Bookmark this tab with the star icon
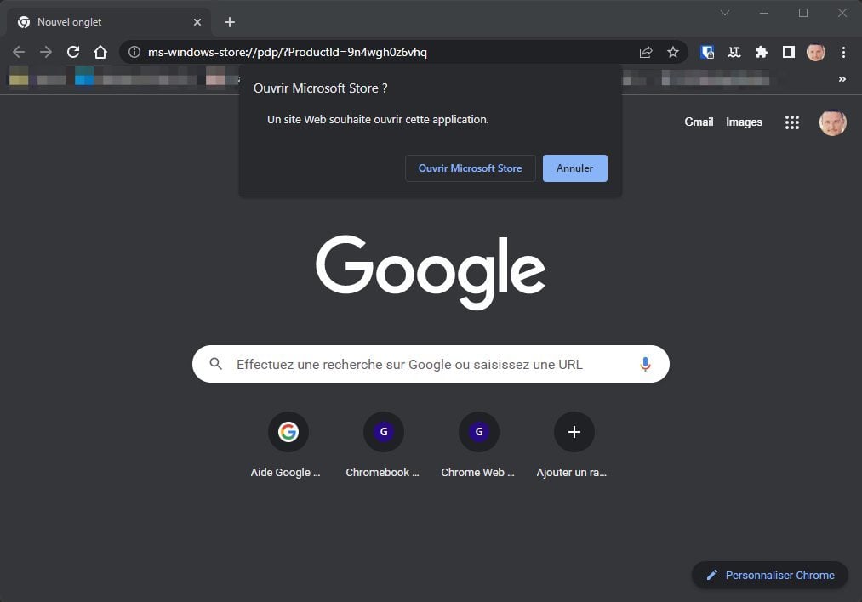The image size is (862, 602). pos(673,52)
